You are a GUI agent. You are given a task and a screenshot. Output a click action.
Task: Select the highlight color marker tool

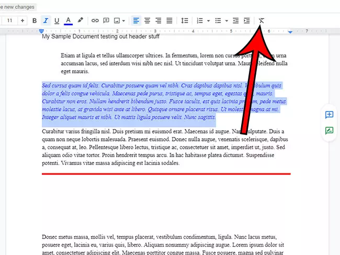coord(80,21)
